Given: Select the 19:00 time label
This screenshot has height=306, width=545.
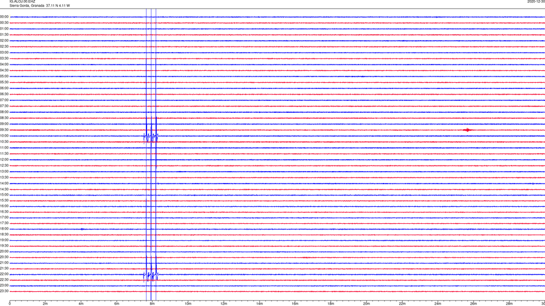Looking at the screenshot, I should (4, 240).
